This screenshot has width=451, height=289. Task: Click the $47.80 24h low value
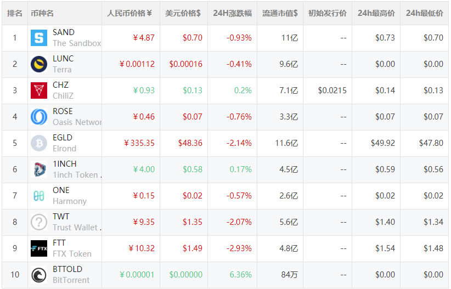point(431,143)
